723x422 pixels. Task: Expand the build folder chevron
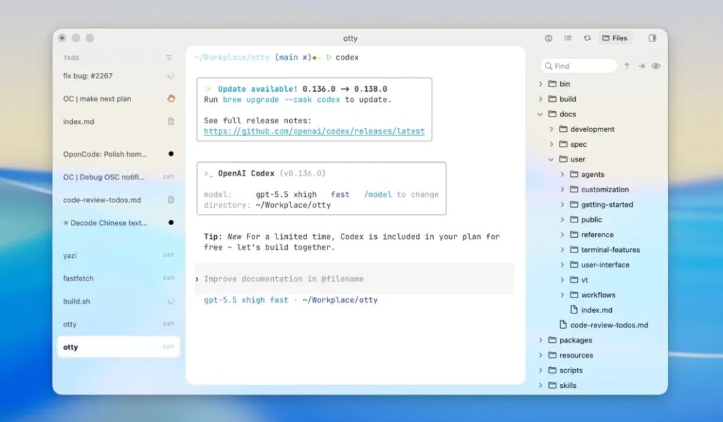point(540,98)
